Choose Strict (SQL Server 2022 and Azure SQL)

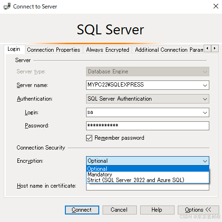[148, 180]
